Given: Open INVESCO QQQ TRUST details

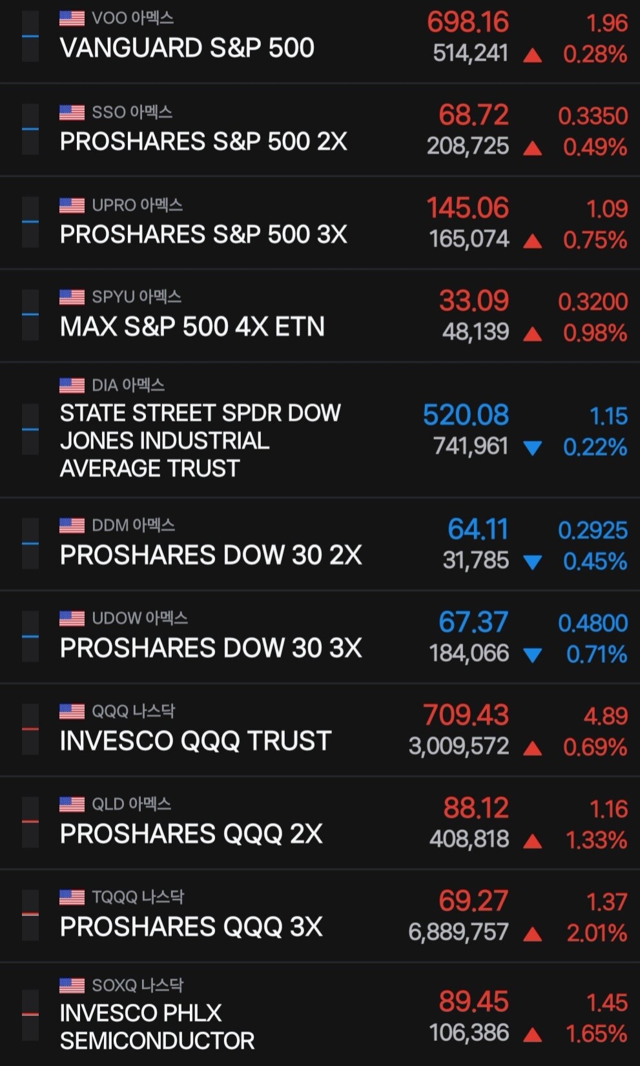Looking at the screenshot, I should point(320,730).
